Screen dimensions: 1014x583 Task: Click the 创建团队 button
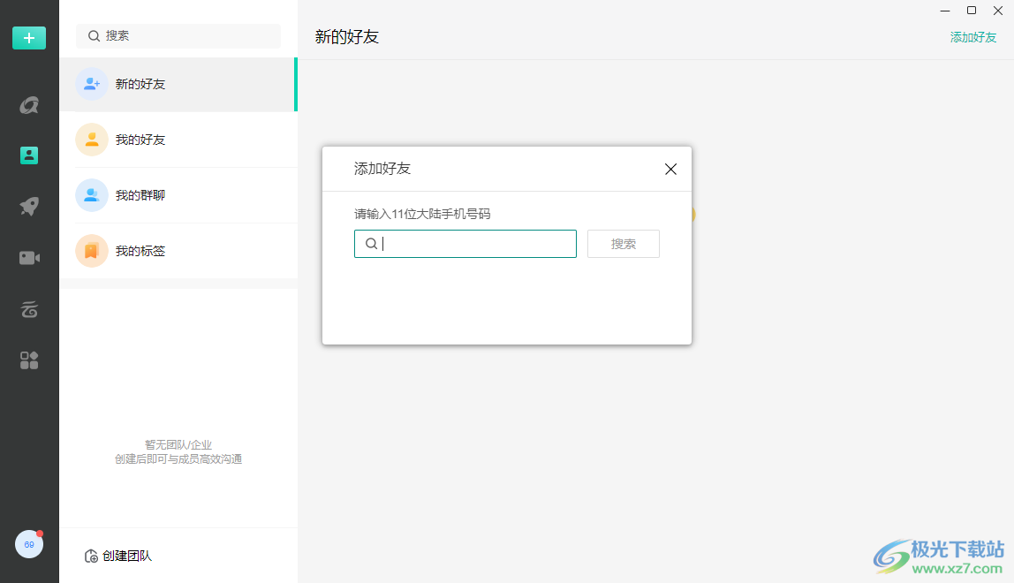coord(118,556)
